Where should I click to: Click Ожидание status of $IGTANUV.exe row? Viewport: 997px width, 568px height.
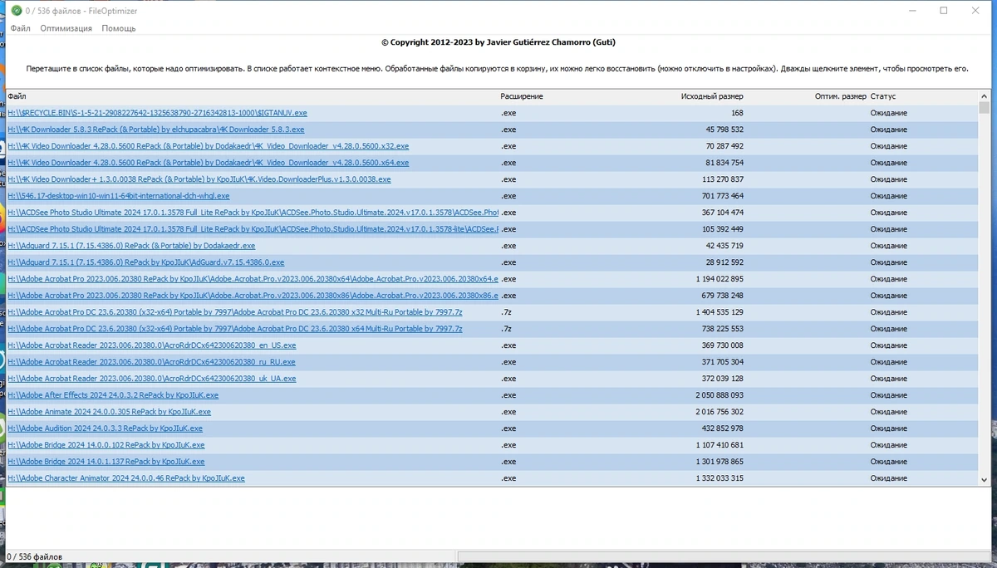tap(888, 113)
